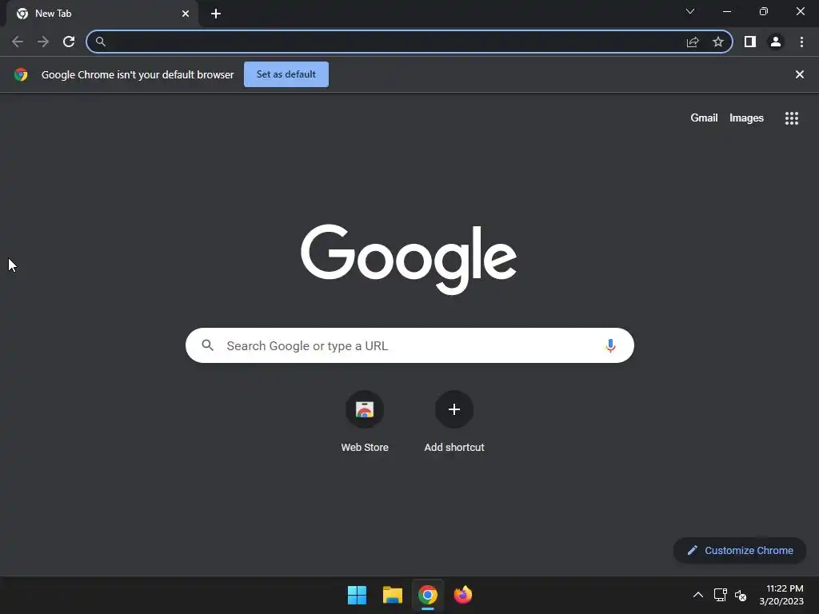Launch Firefox from the taskbar

click(463, 595)
